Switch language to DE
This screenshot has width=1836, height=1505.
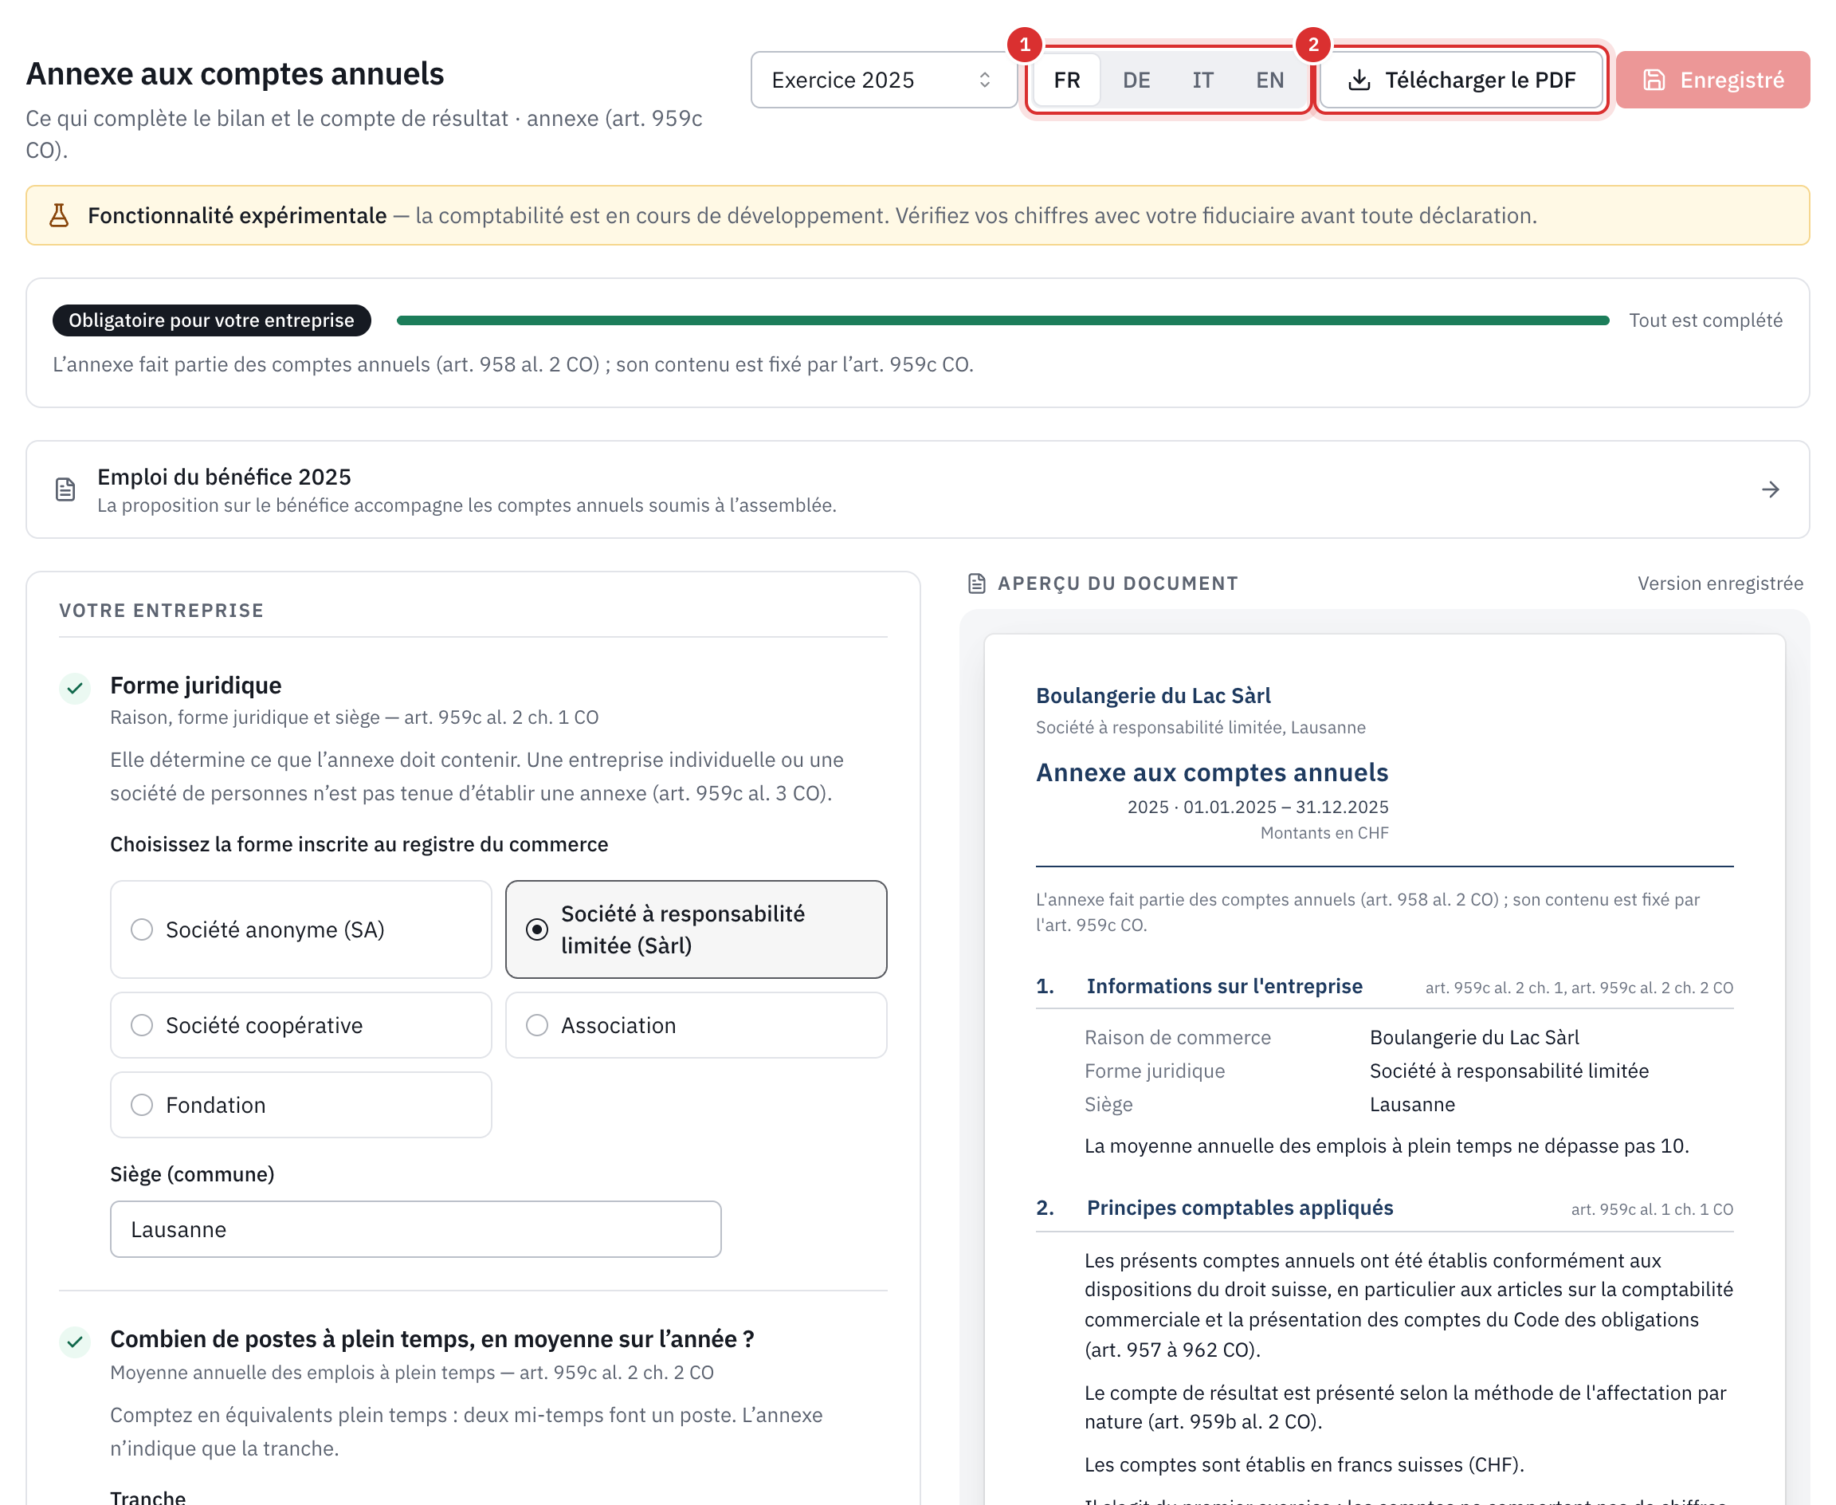1136,80
